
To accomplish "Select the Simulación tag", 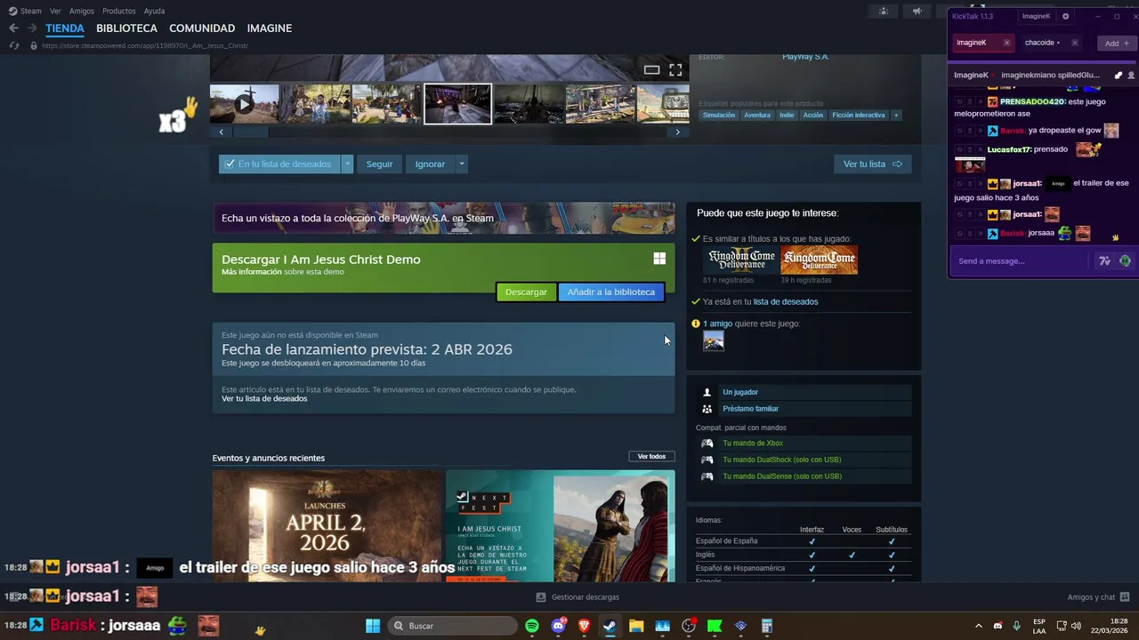I will (719, 115).
